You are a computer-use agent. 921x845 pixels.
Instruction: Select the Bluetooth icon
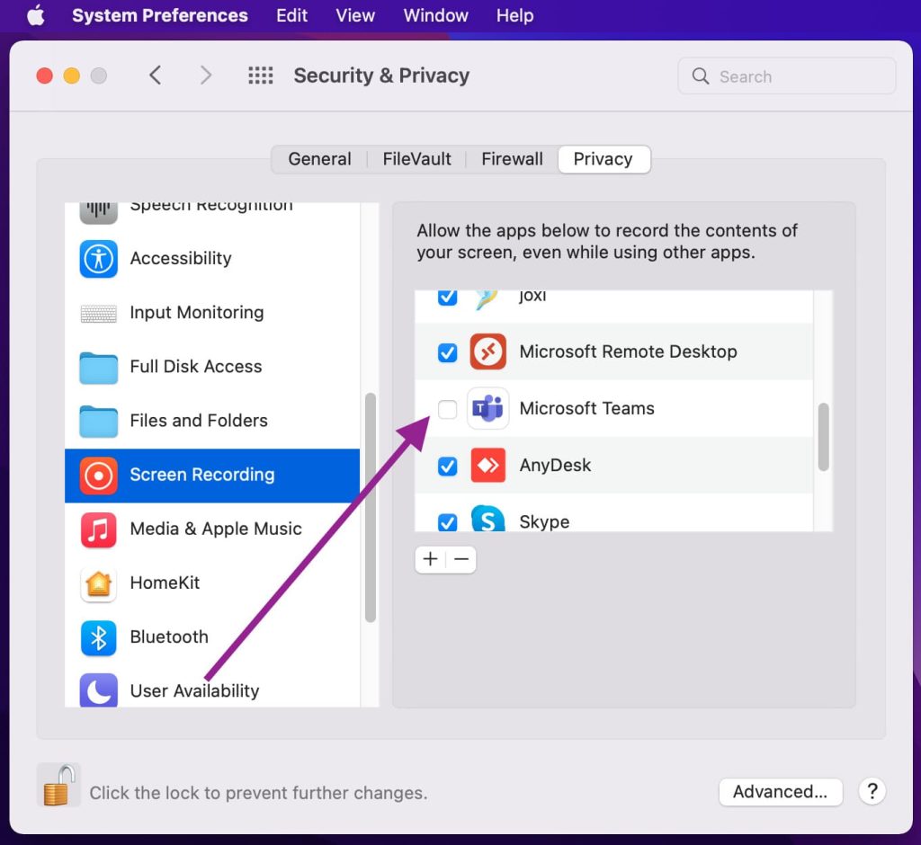coord(99,637)
